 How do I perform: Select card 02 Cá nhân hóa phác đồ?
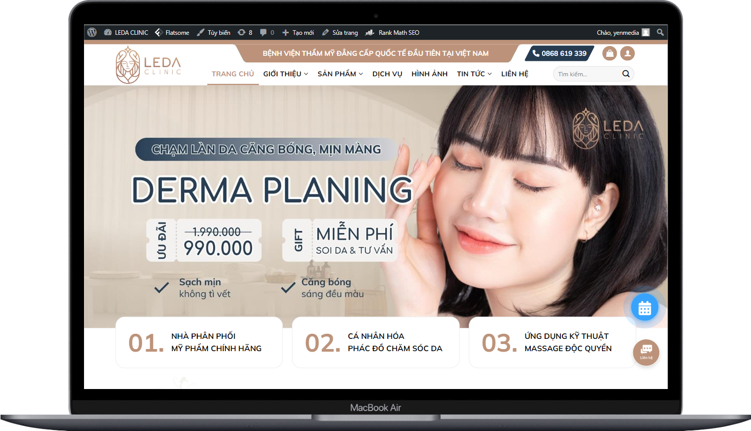click(375, 342)
